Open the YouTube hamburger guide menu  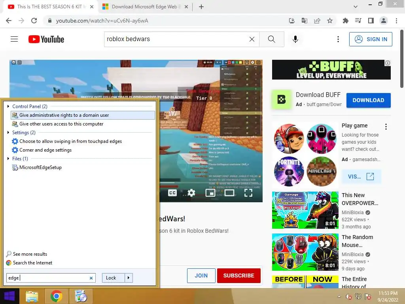coord(14,39)
